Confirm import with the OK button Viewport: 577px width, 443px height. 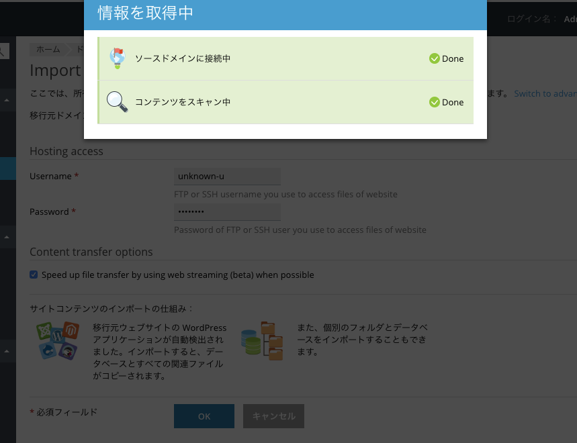coord(204,416)
